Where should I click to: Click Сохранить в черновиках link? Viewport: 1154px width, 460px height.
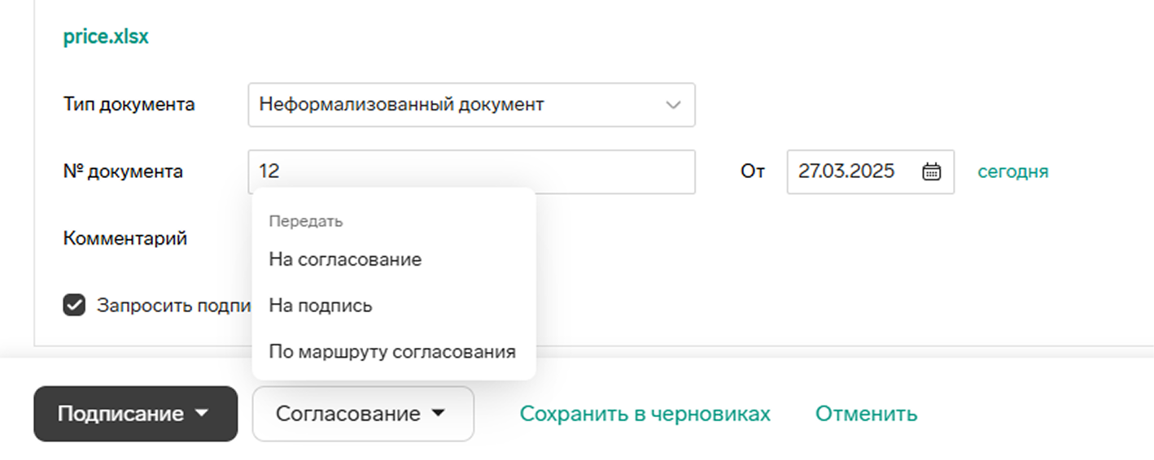(645, 414)
